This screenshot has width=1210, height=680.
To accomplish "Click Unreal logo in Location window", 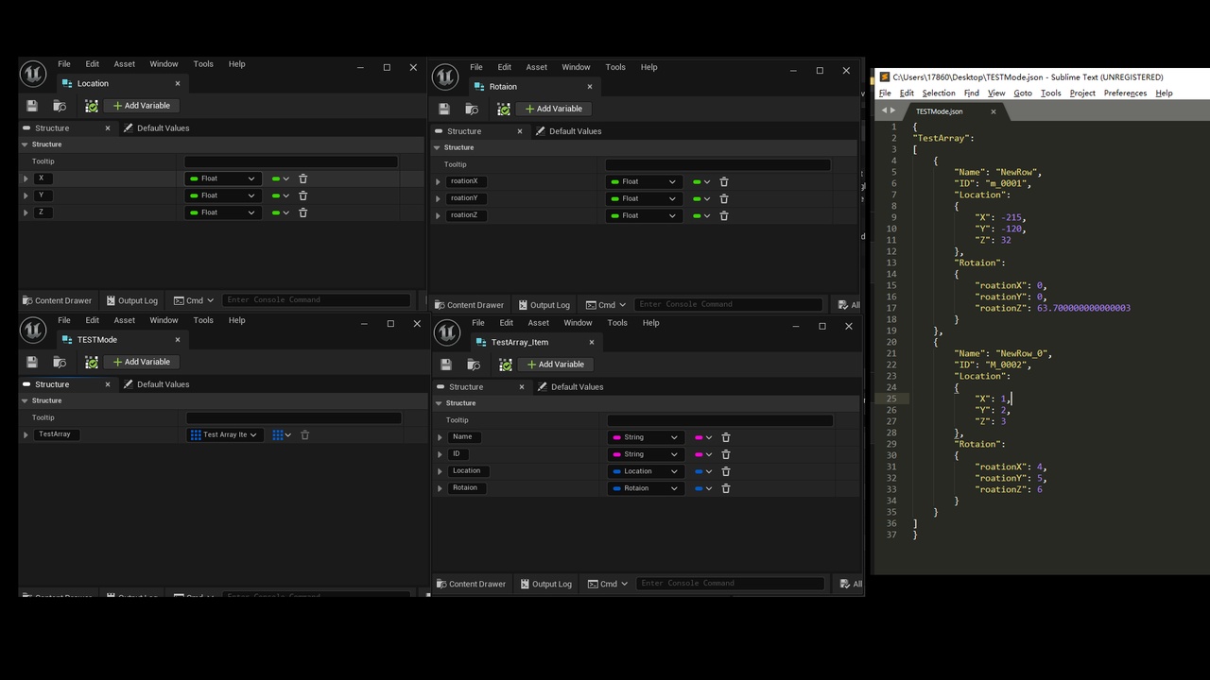I will 33,74.
